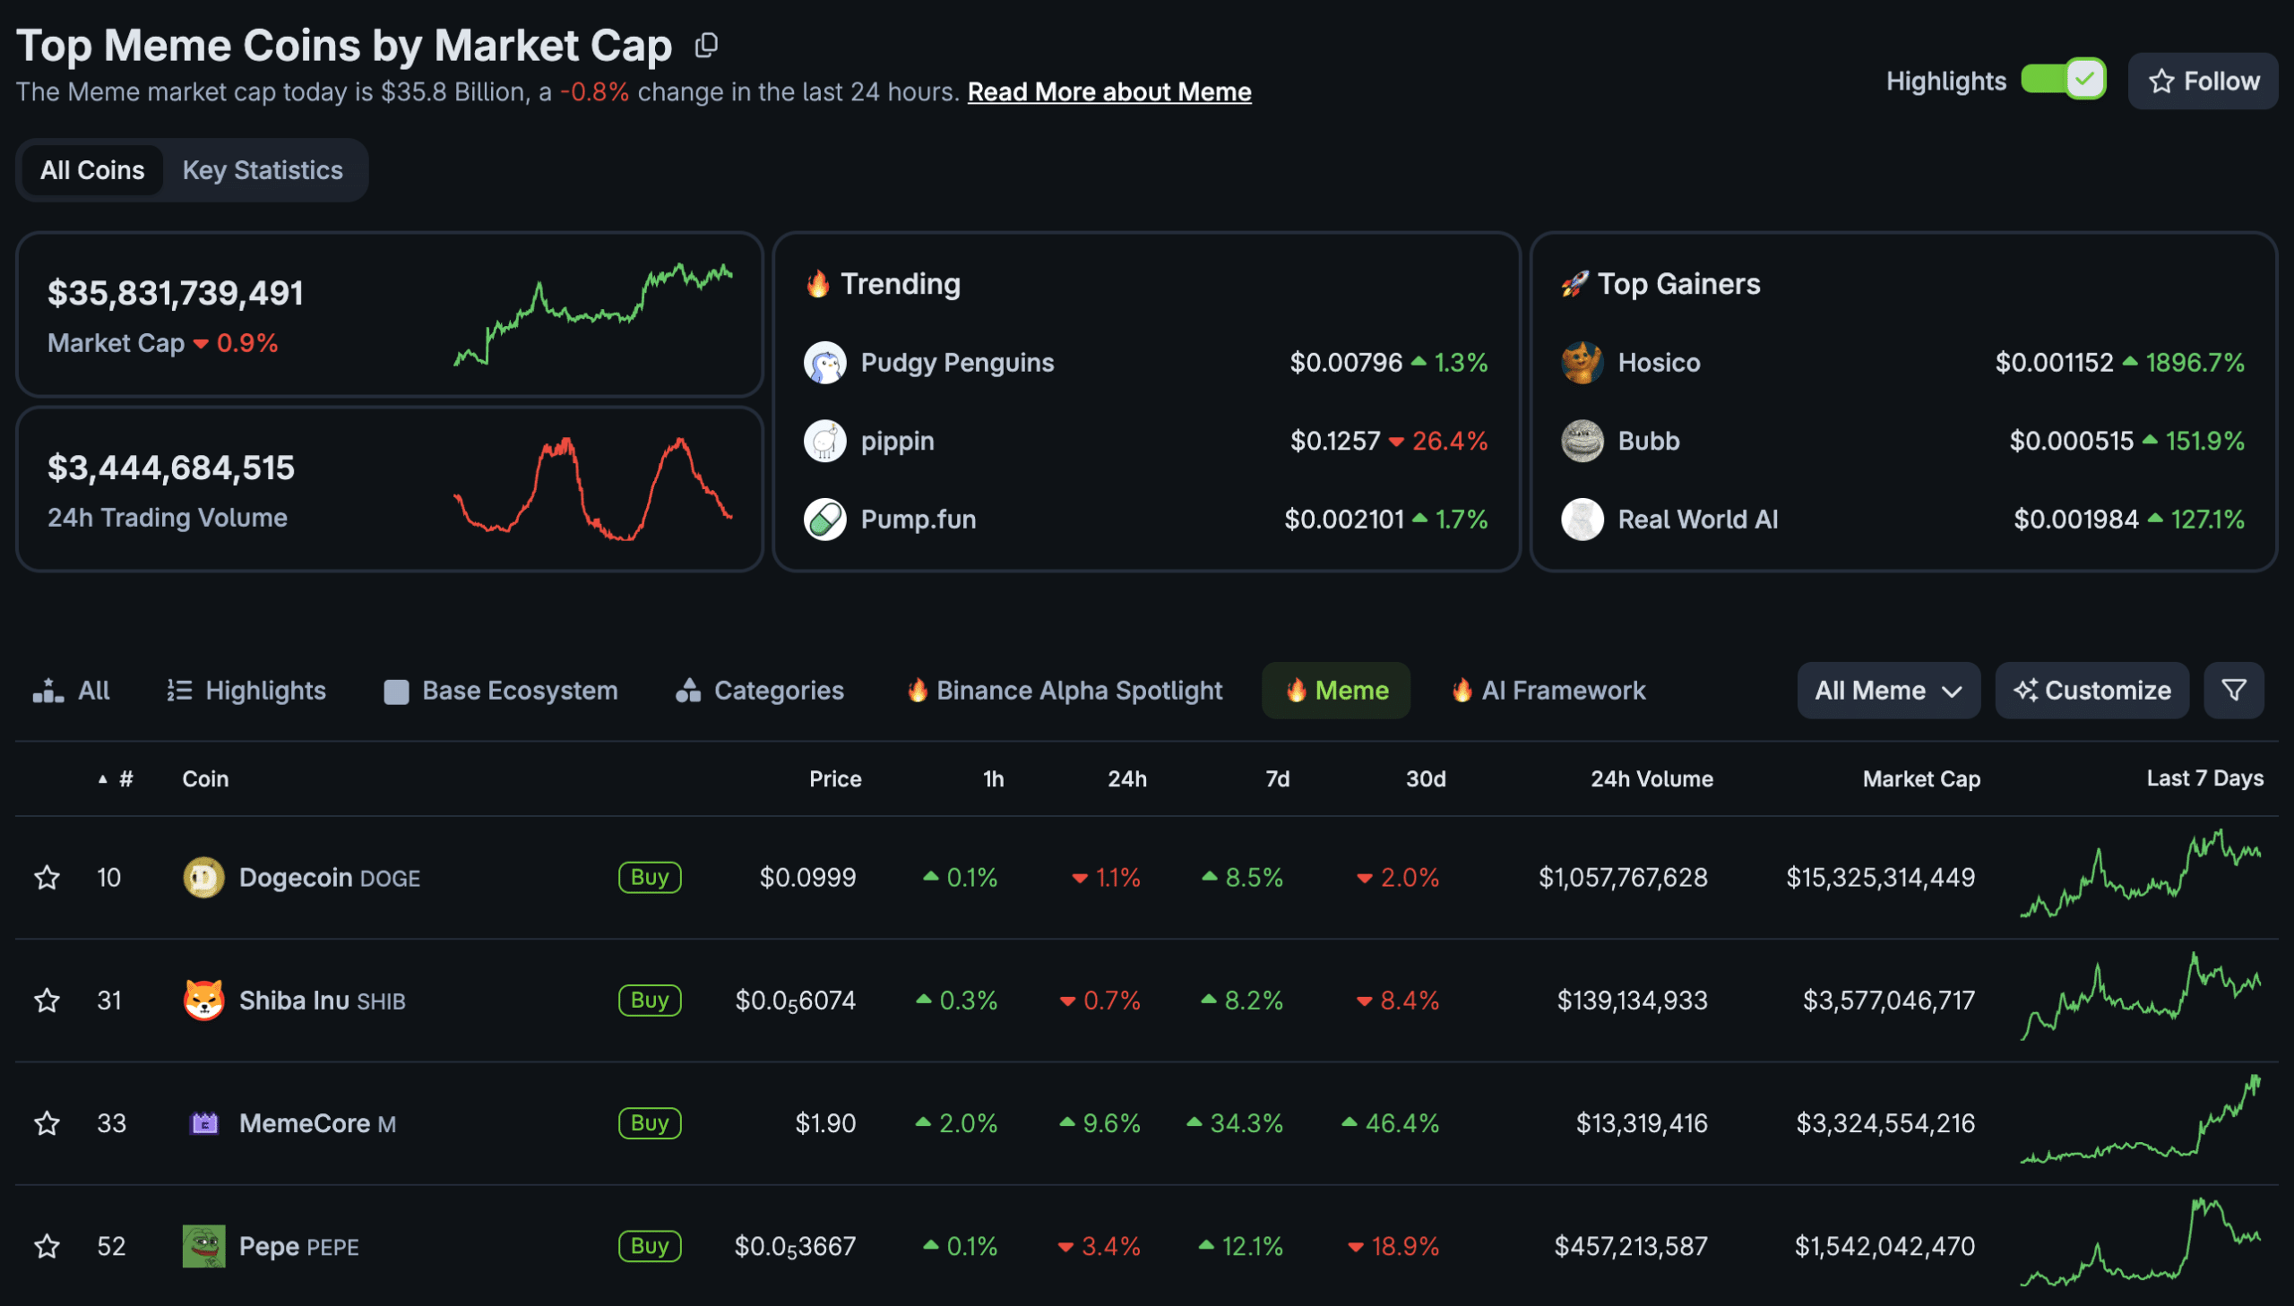Image resolution: width=2294 pixels, height=1306 pixels.
Task: Open the All Meme dropdown
Action: coord(1887,690)
